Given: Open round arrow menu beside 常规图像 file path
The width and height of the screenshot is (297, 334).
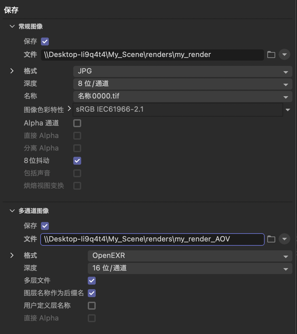Looking at the screenshot, I should point(284,55).
